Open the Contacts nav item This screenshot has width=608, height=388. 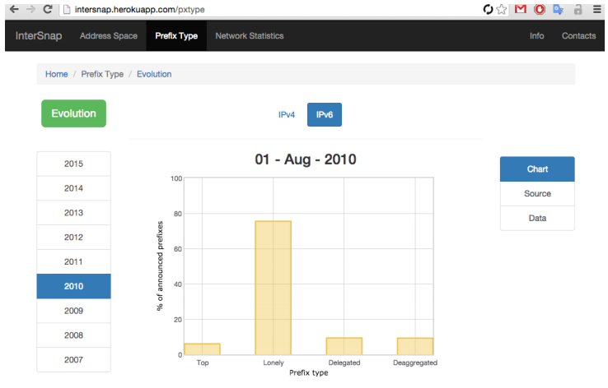[x=578, y=35]
